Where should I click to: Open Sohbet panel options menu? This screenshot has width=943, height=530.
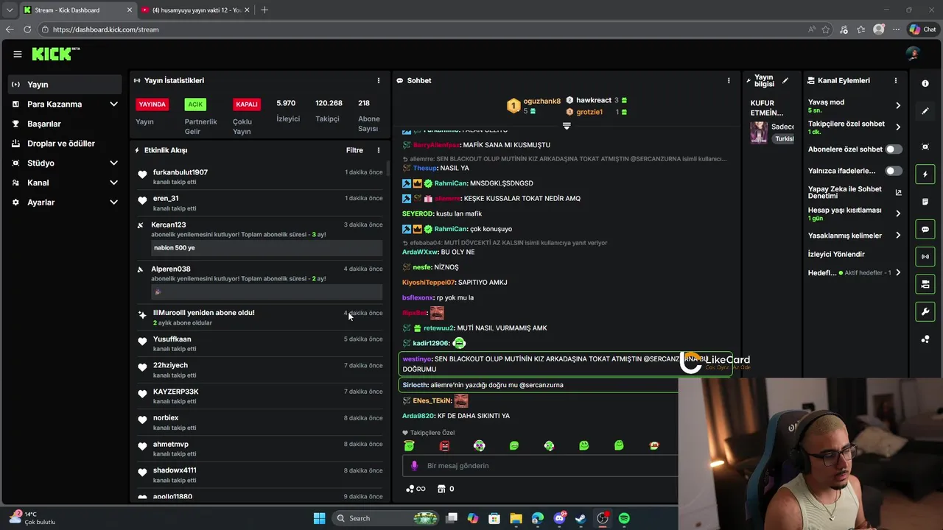point(729,80)
